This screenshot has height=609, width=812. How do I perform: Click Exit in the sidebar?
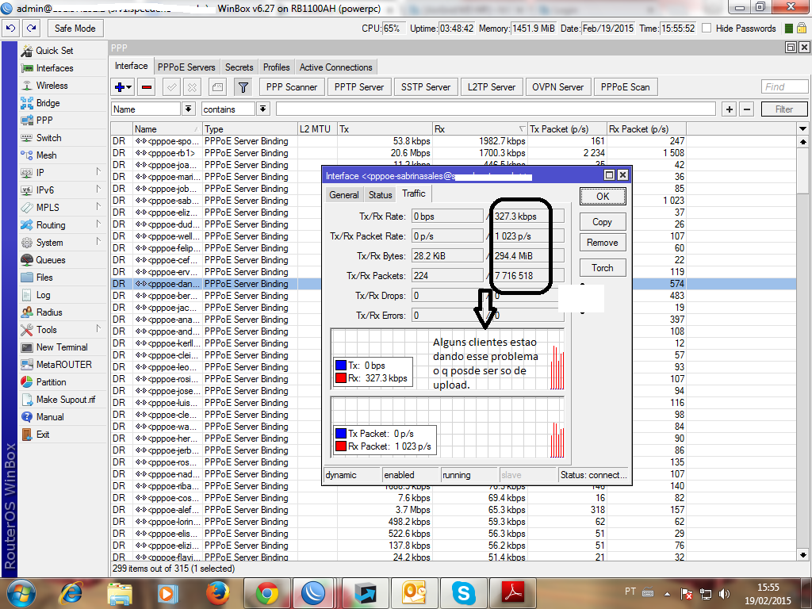[x=43, y=435]
